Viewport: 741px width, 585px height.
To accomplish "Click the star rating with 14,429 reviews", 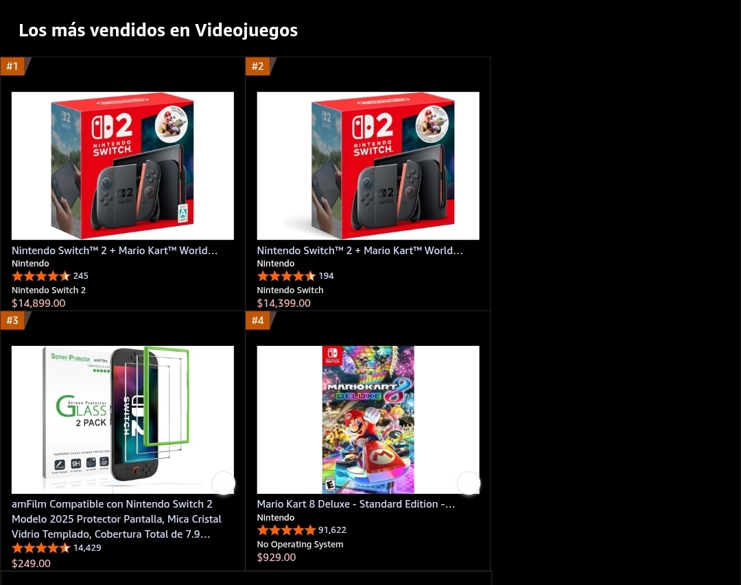I will [40, 548].
